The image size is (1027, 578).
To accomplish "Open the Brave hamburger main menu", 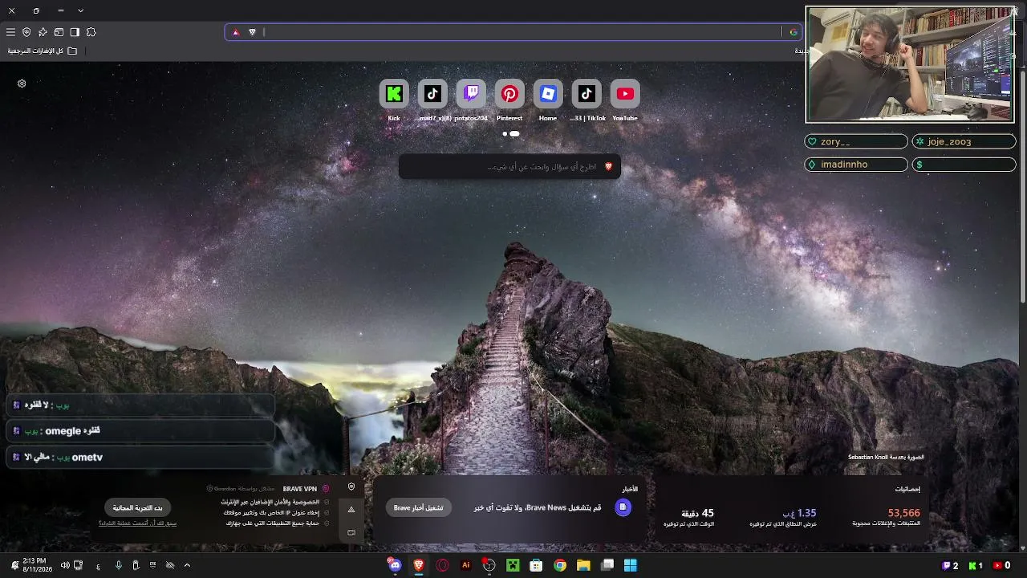I will pyautogui.click(x=10, y=32).
